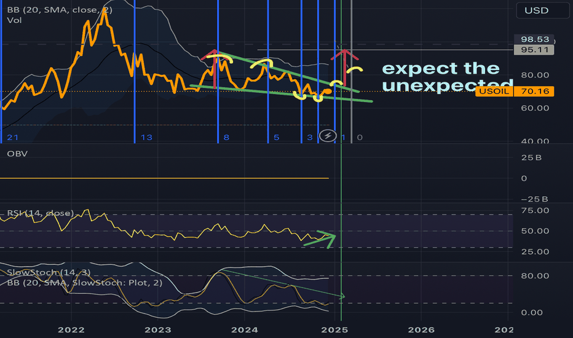The width and height of the screenshot is (573, 338).
Task: Select the 'expect the unexpected' text note
Action: pyautogui.click(x=448, y=77)
